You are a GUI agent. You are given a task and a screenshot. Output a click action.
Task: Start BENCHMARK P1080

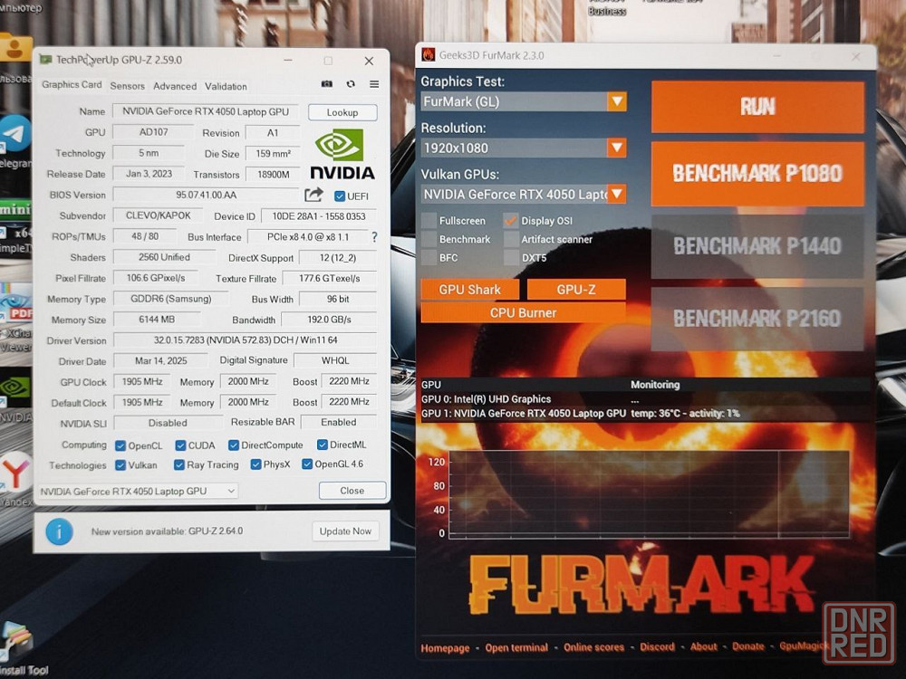[757, 173]
